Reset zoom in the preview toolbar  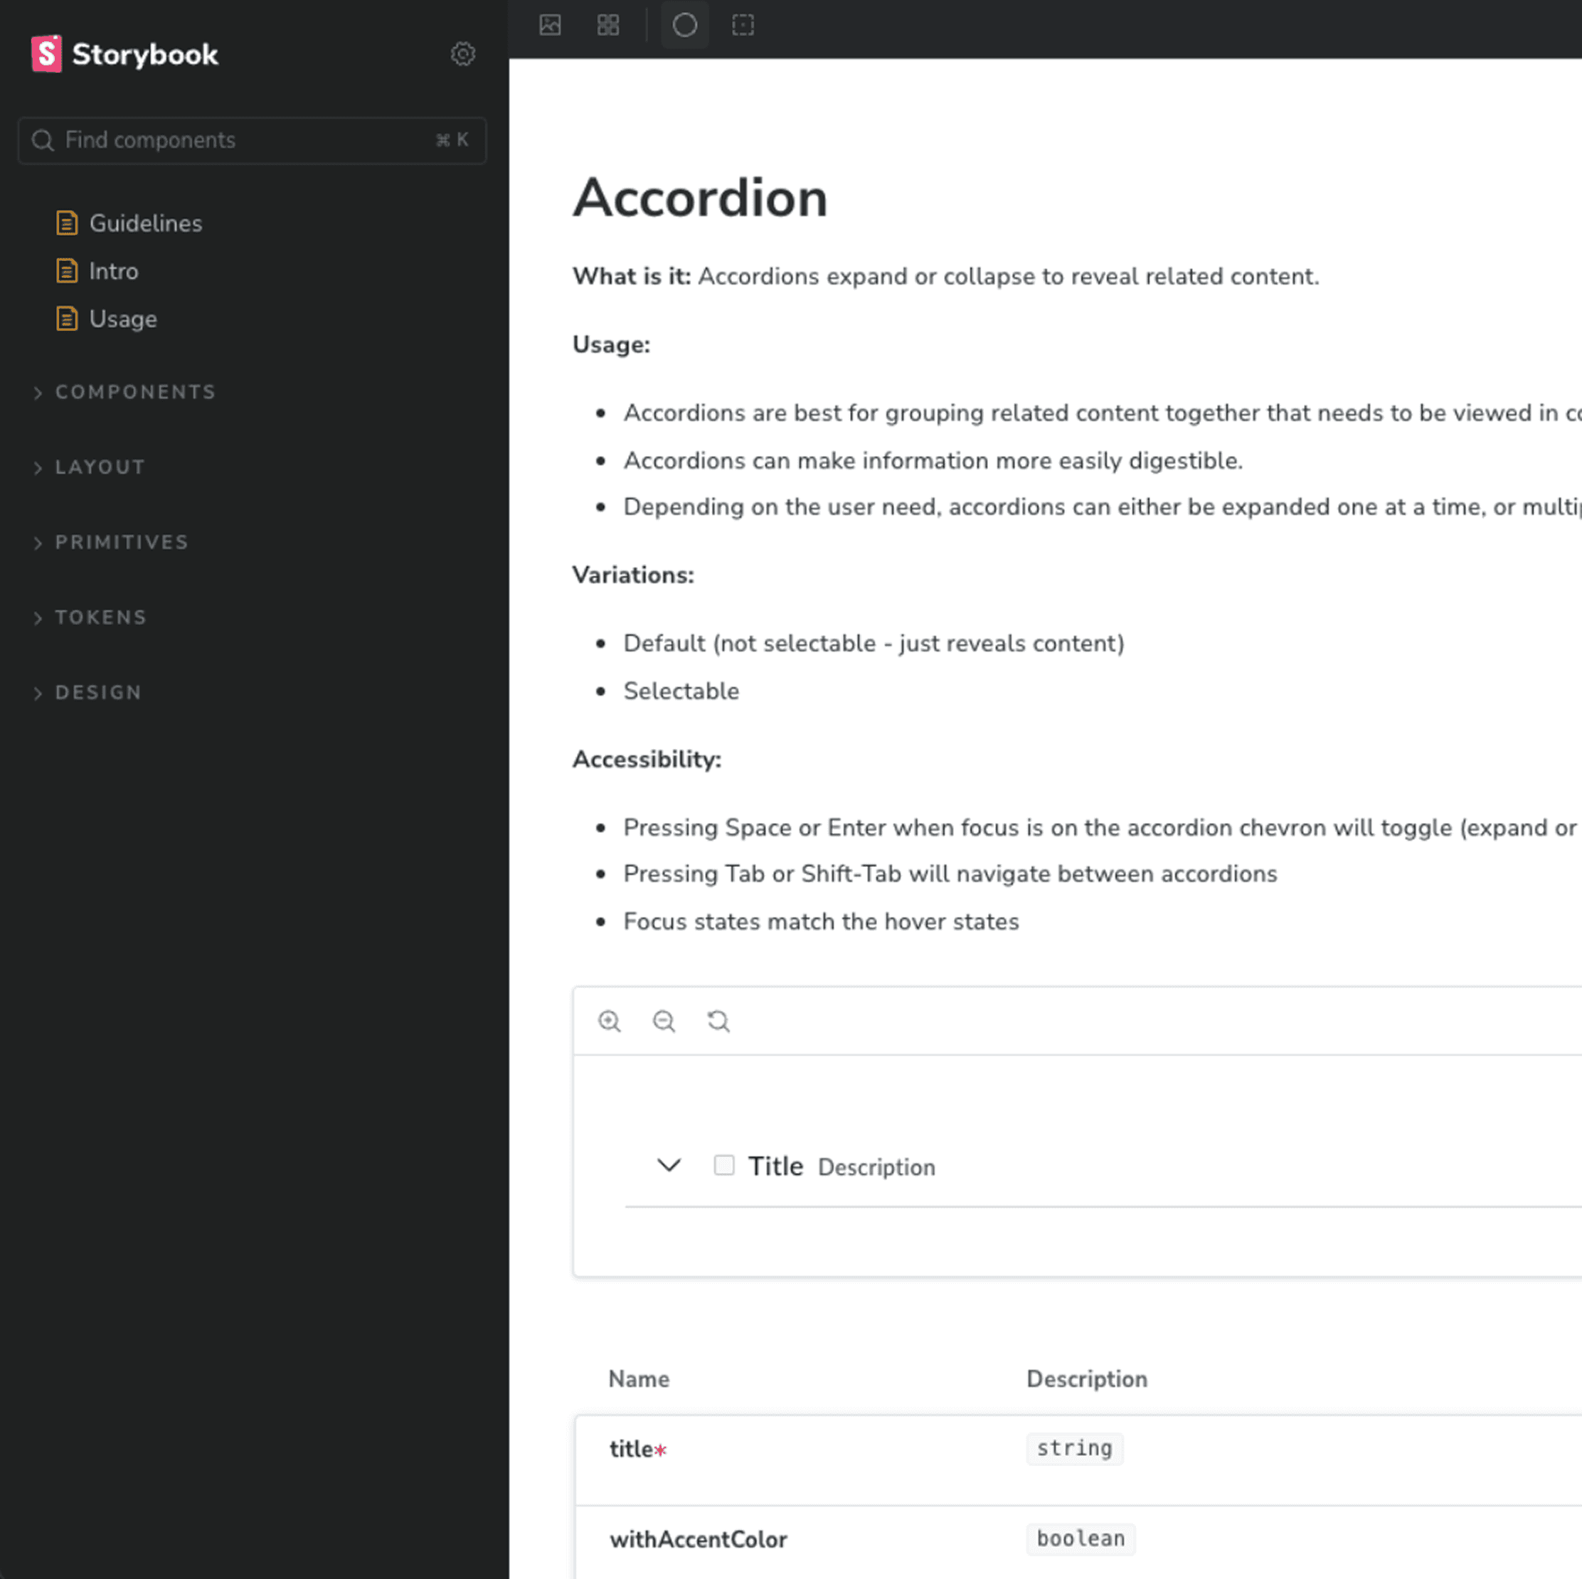tap(718, 1021)
